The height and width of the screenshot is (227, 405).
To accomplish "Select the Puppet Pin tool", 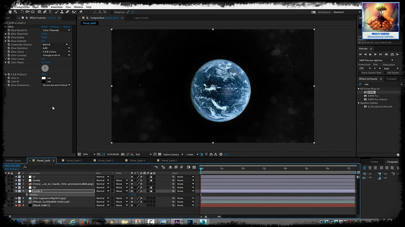I will (81, 12).
